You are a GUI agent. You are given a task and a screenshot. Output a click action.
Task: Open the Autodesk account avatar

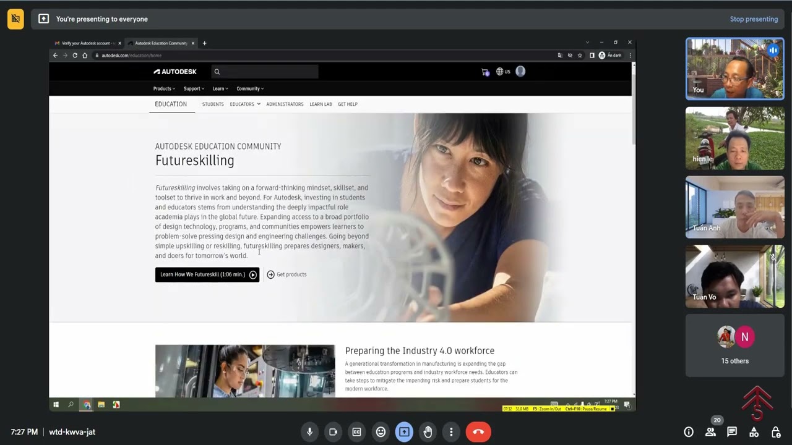click(x=520, y=71)
